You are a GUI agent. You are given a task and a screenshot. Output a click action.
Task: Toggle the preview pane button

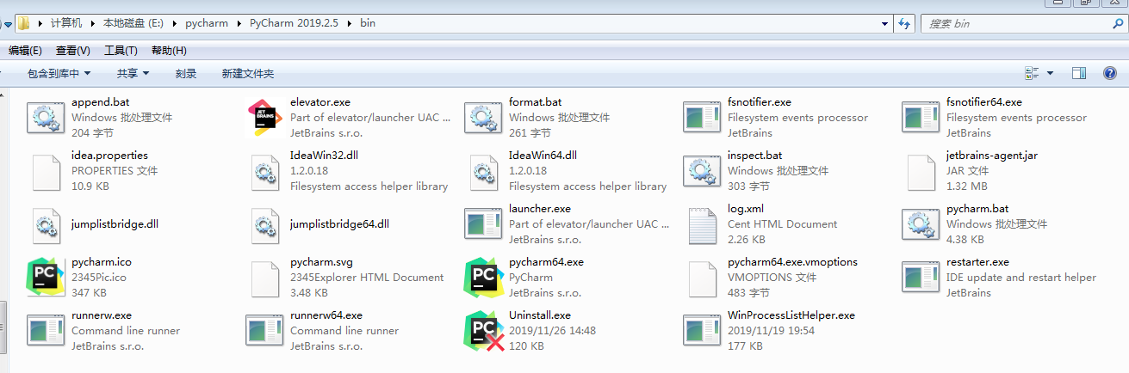coord(1079,74)
